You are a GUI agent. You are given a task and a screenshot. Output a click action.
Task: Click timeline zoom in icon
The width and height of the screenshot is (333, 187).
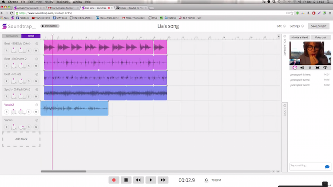[278, 171]
